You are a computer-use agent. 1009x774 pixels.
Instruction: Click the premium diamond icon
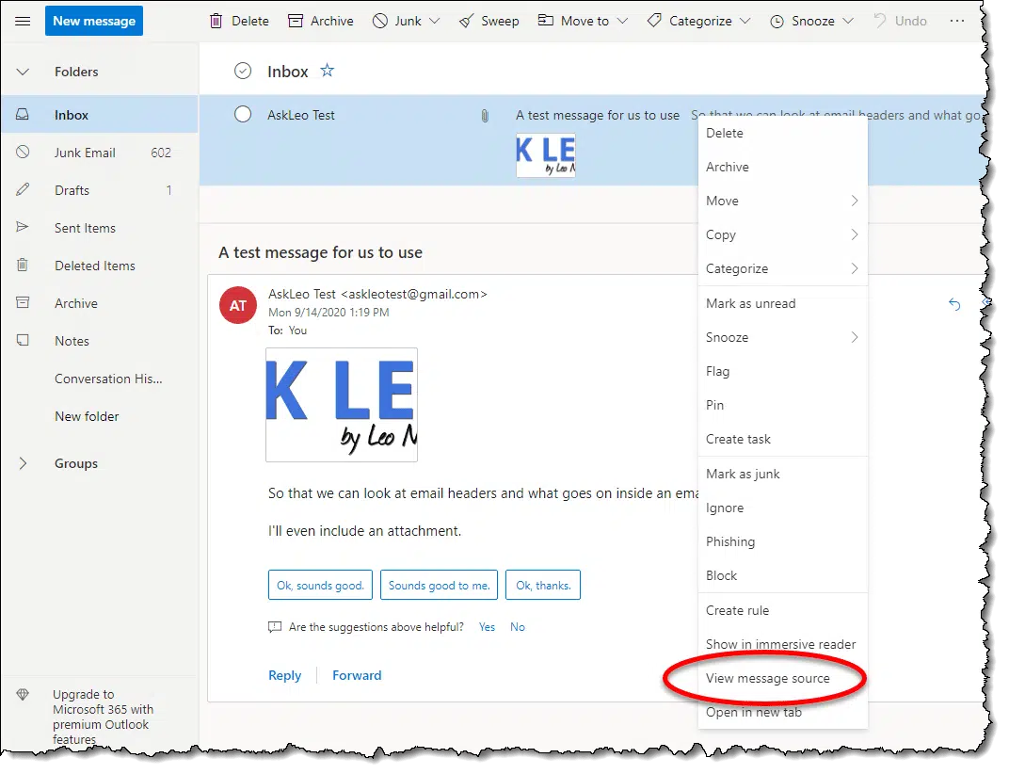pyautogui.click(x=23, y=694)
